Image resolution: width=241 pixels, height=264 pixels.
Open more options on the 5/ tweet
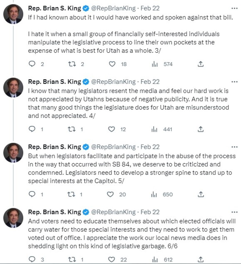(234, 147)
